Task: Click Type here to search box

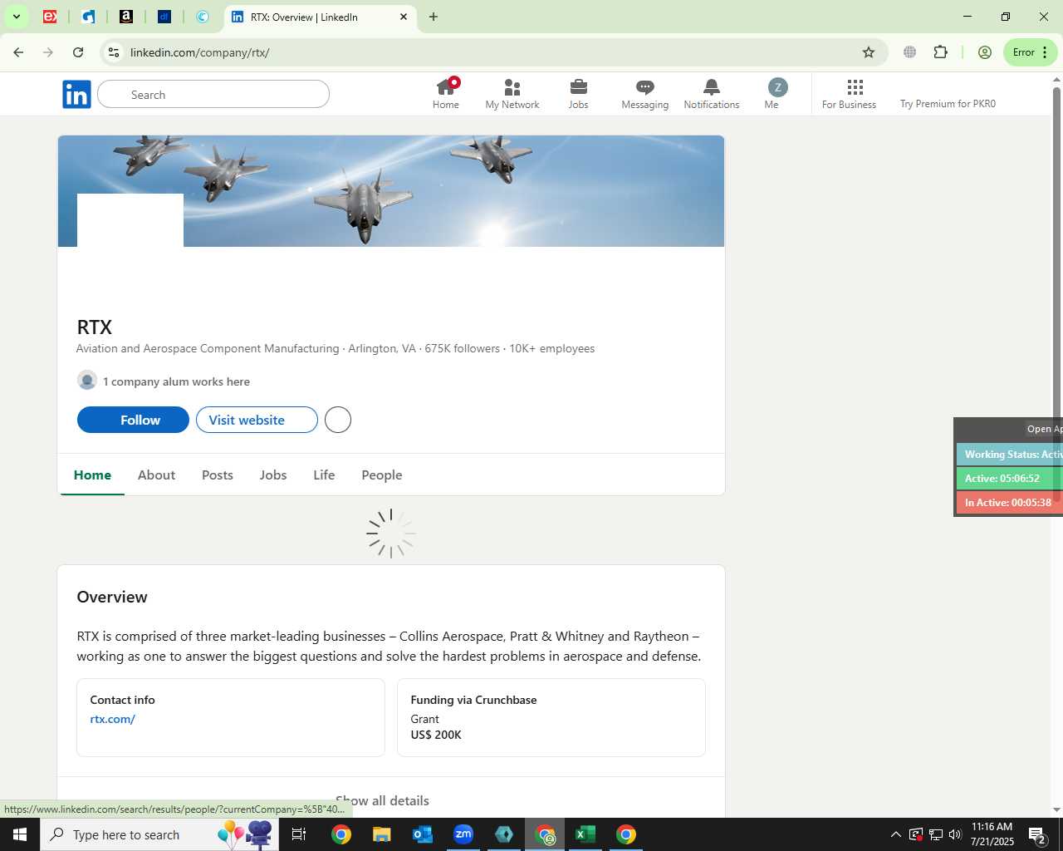Action: [x=159, y=834]
